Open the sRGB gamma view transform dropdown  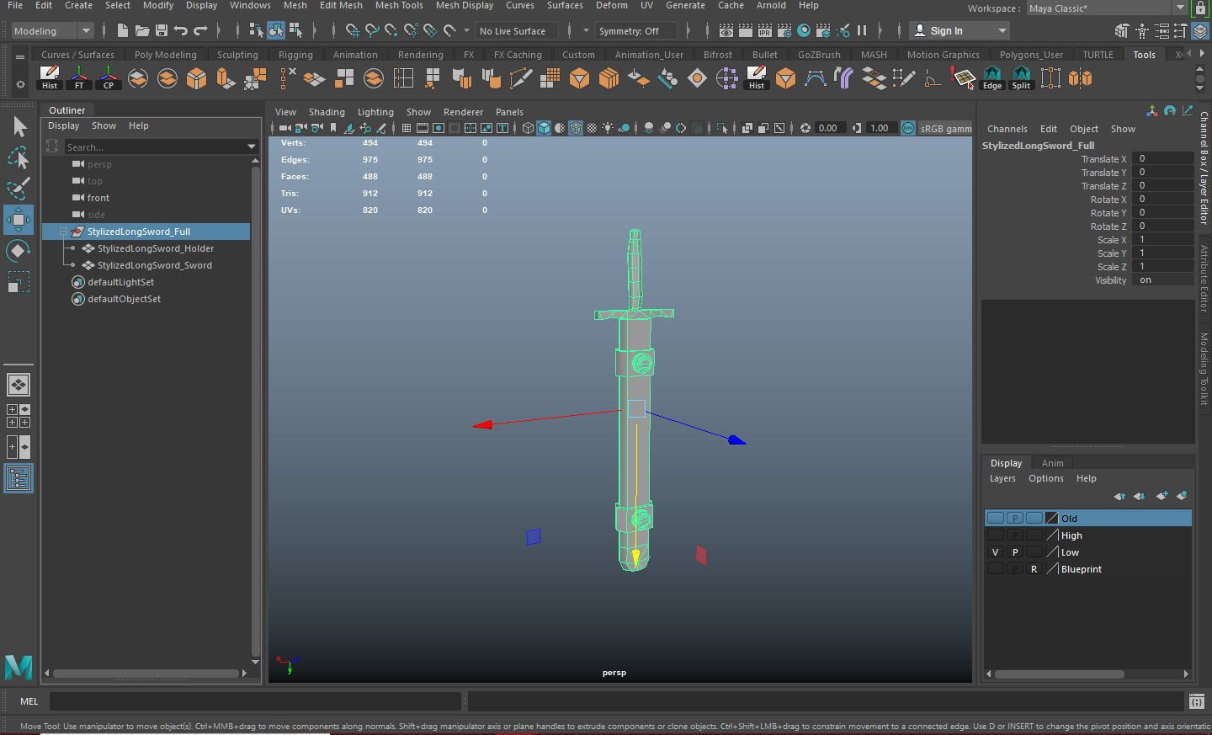946,128
